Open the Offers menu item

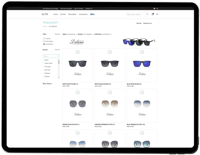click(x=92, y=14)
